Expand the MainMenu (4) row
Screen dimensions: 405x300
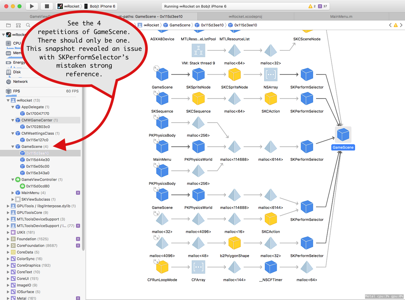click(x=13, y=193)
